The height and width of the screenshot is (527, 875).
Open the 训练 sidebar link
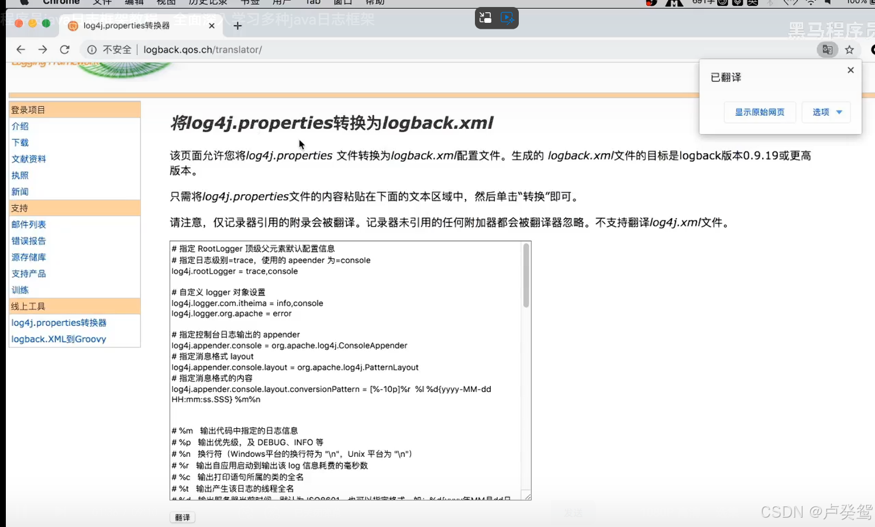[x=20, y=290]
